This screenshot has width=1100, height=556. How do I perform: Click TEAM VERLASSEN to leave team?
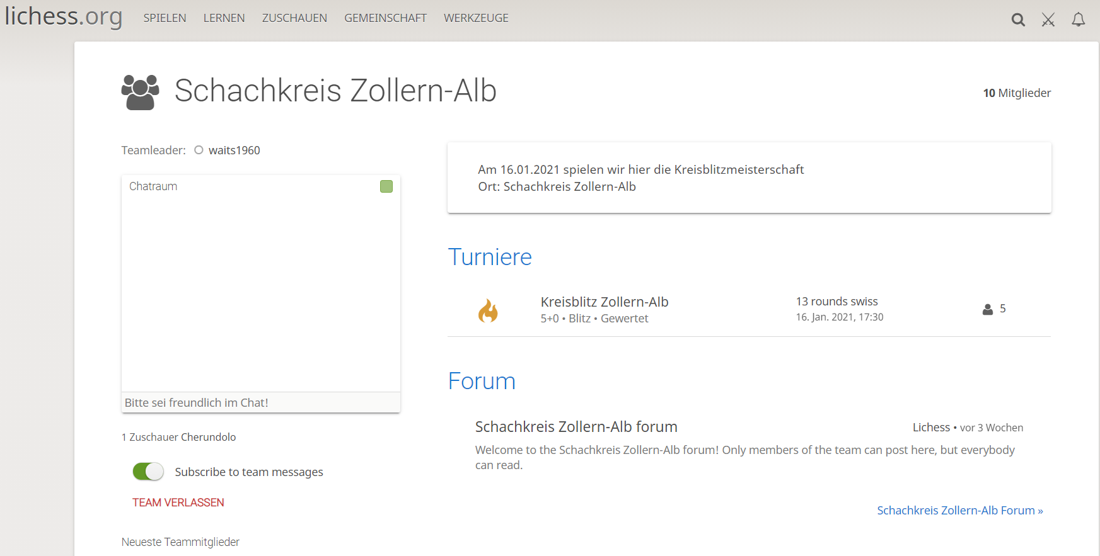point(178,502)
